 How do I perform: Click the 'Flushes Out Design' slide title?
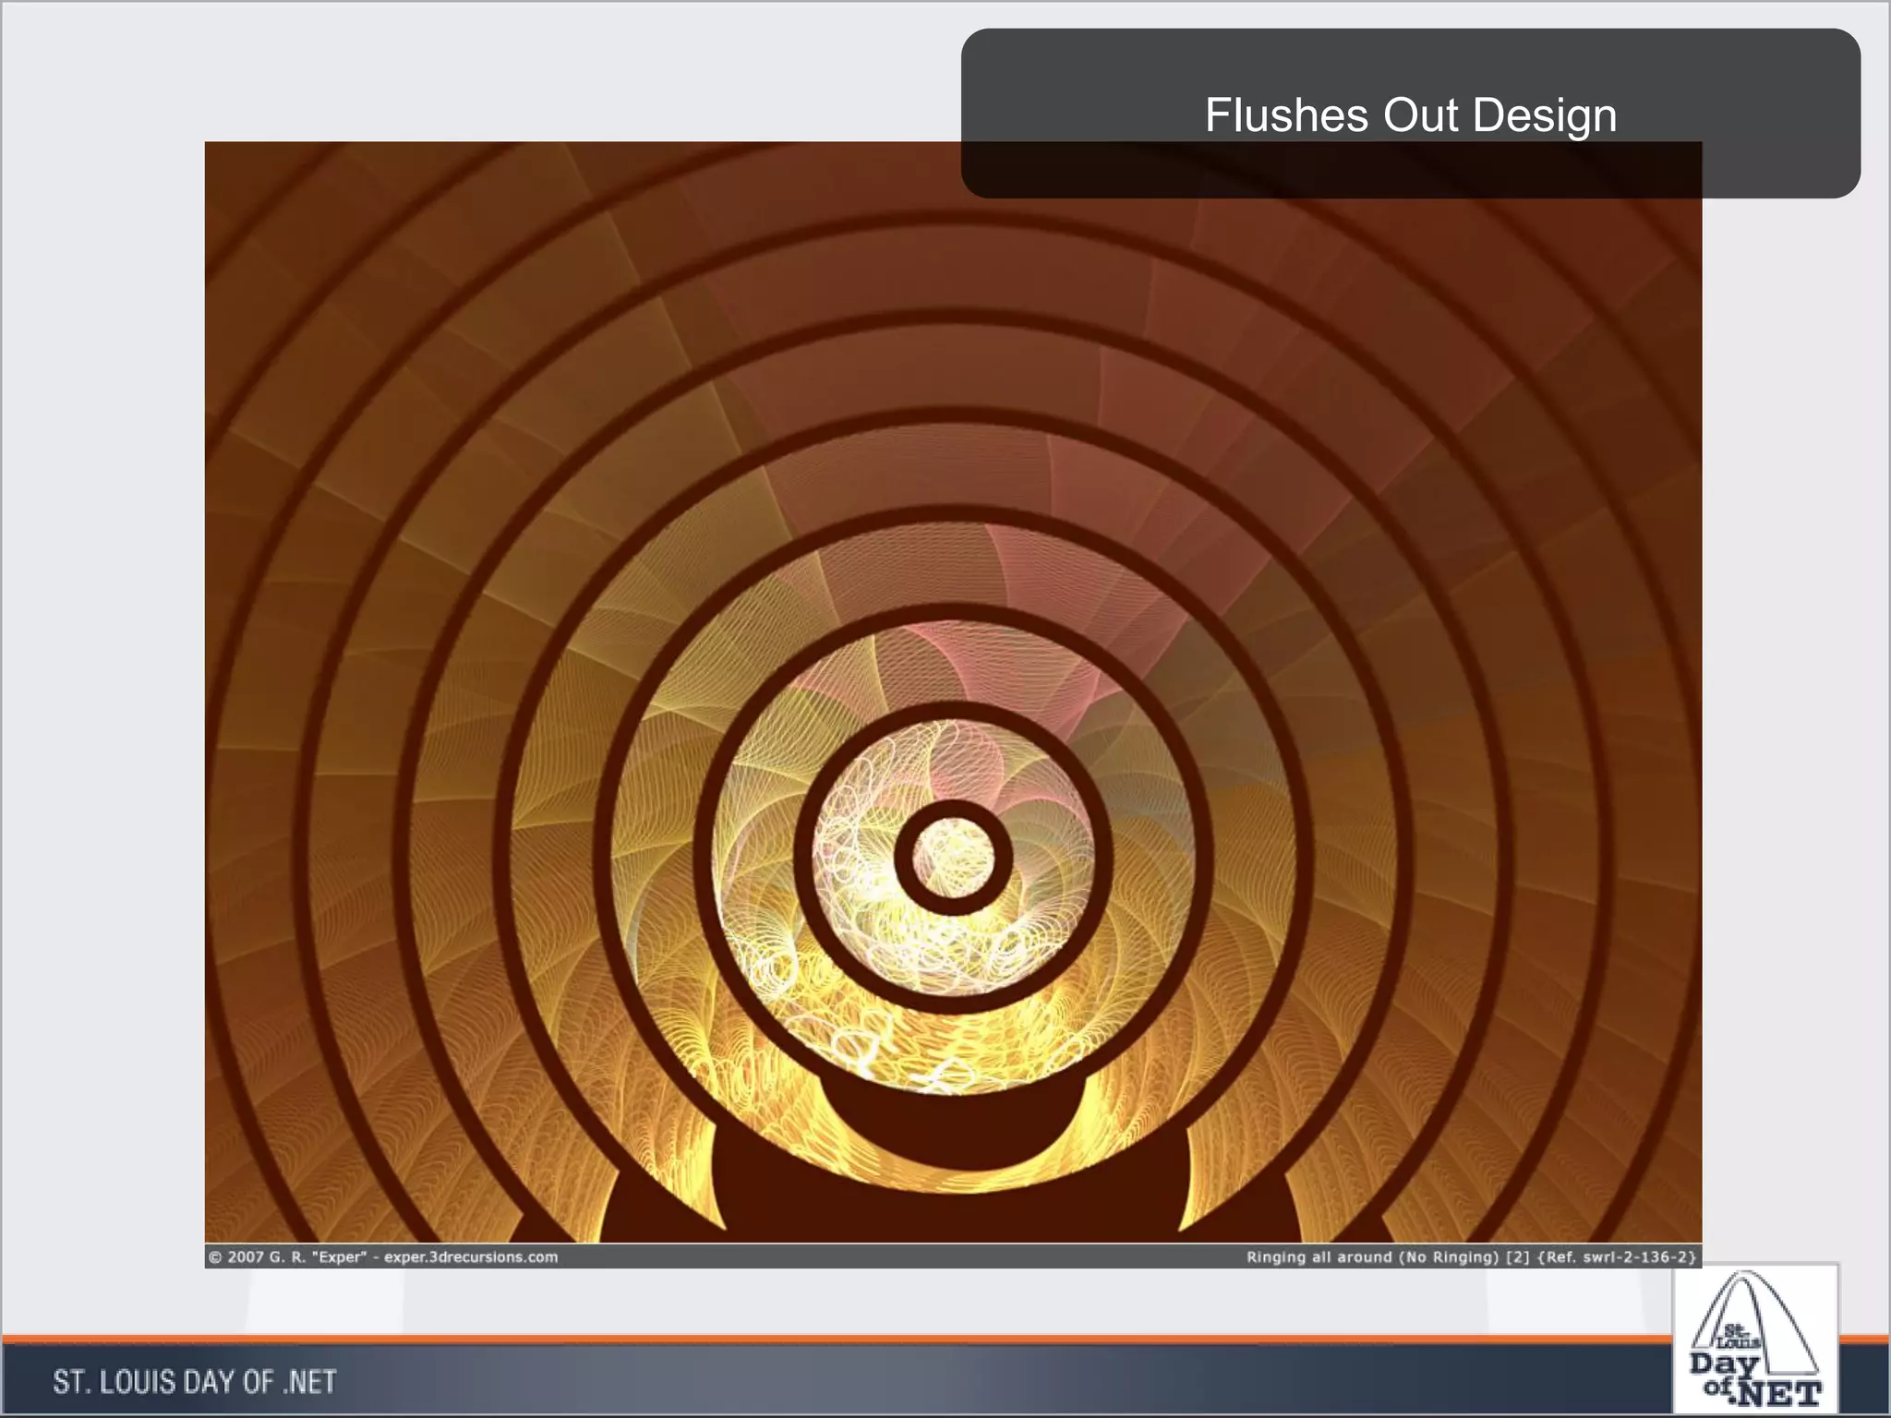pos(1410,115)
